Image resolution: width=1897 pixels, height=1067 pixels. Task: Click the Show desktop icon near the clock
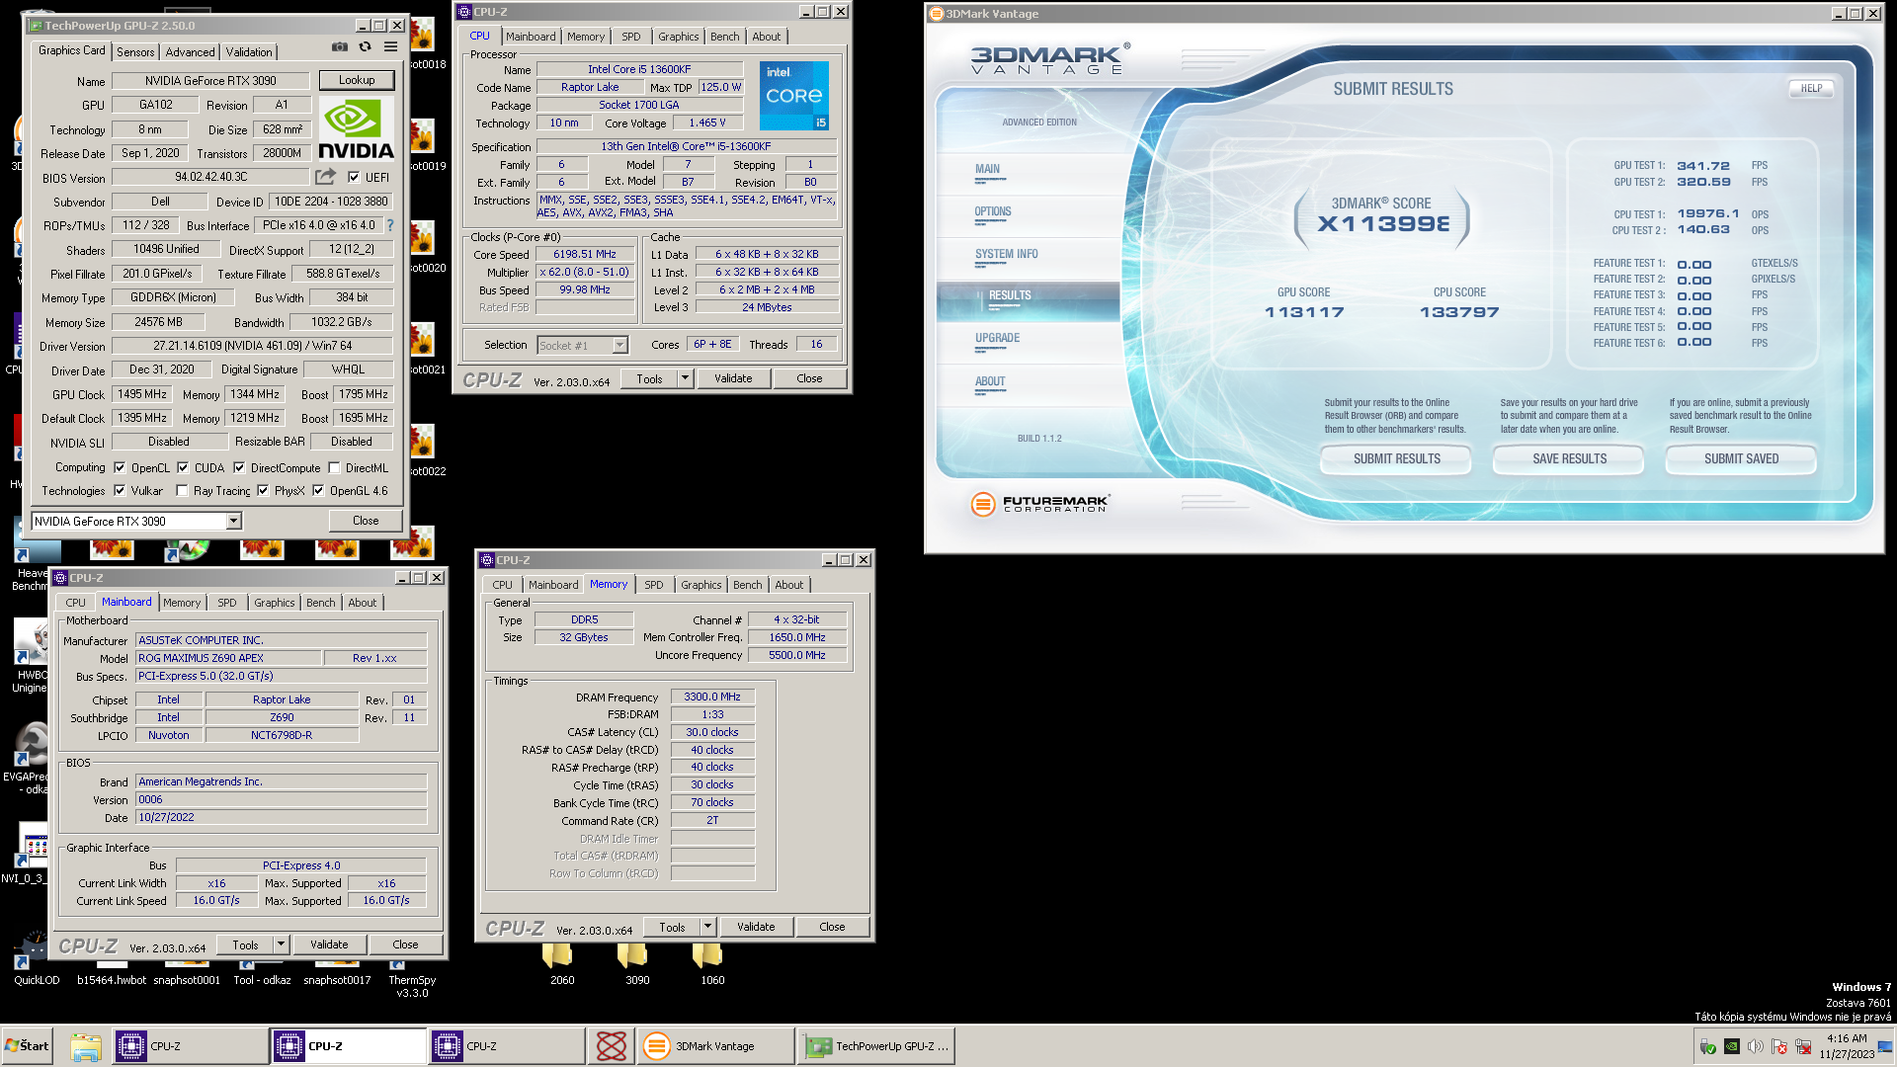[x=1886, y=1046]
